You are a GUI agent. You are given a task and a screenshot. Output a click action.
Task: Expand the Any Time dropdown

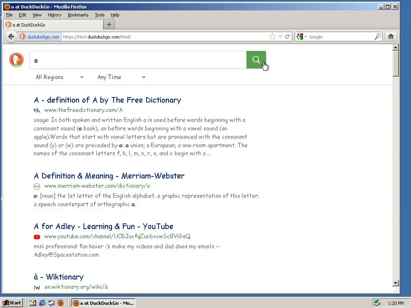121,77
